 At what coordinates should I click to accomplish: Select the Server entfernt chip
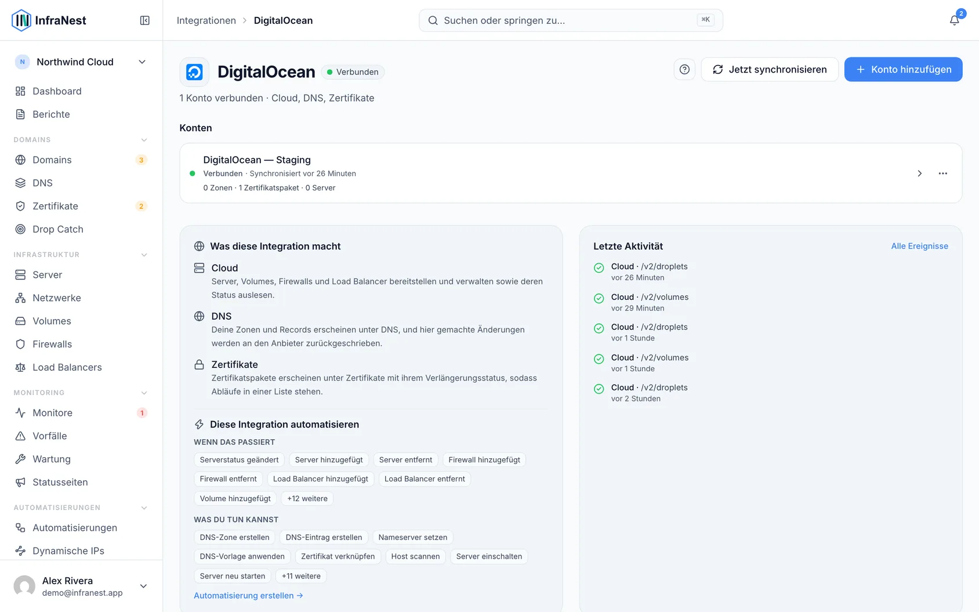[x=405, y=460]
